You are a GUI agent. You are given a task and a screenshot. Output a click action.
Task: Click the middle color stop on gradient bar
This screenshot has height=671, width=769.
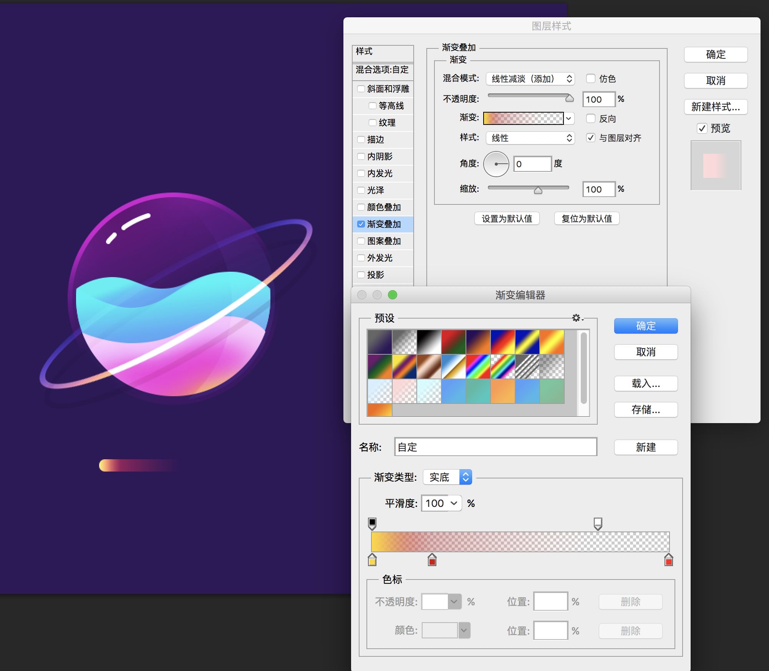(x=432, y=561)
